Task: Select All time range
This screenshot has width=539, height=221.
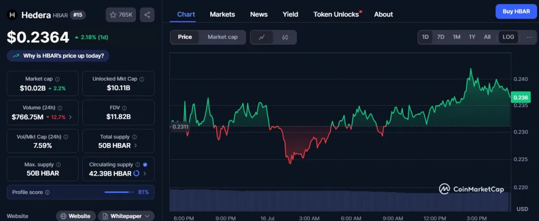Action: coord(487,37)
